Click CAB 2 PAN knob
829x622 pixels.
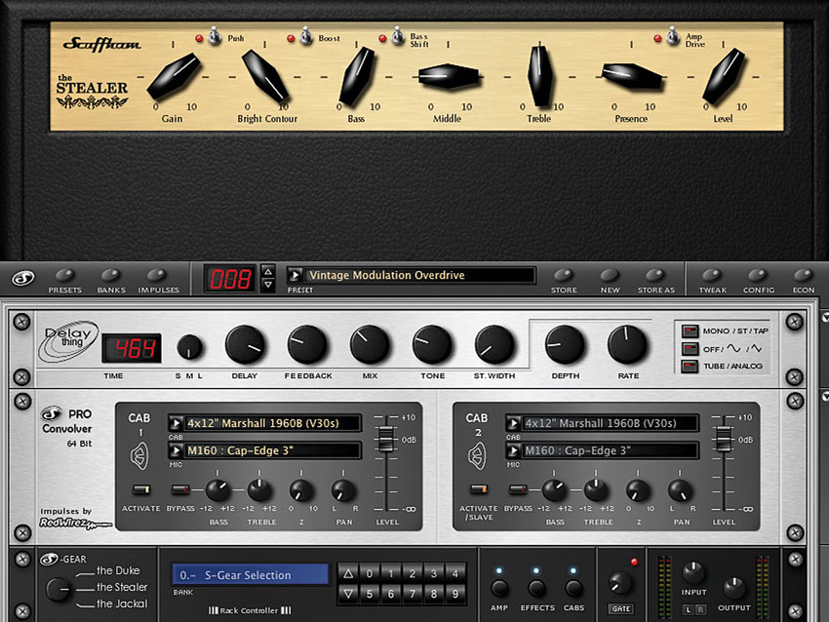(680, 490)
